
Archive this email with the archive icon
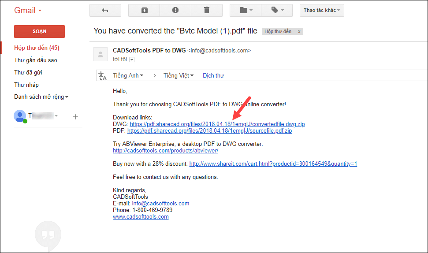[x=144, y=10]
